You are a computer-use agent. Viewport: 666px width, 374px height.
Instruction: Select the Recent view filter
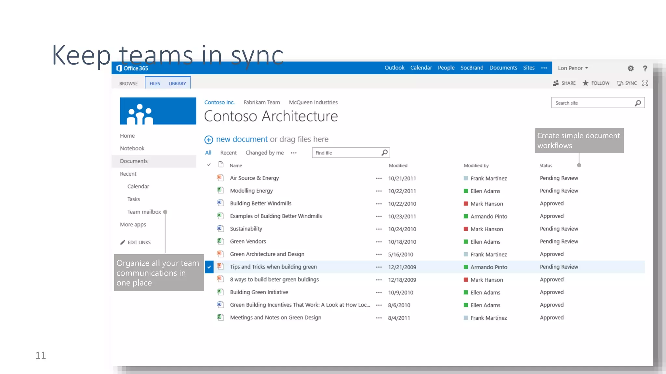(228, 153)
